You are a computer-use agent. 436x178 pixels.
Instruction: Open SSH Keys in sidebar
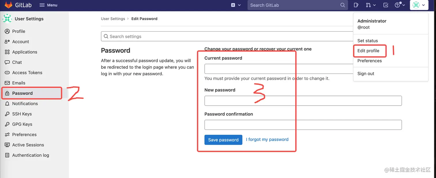pos(22,114)
